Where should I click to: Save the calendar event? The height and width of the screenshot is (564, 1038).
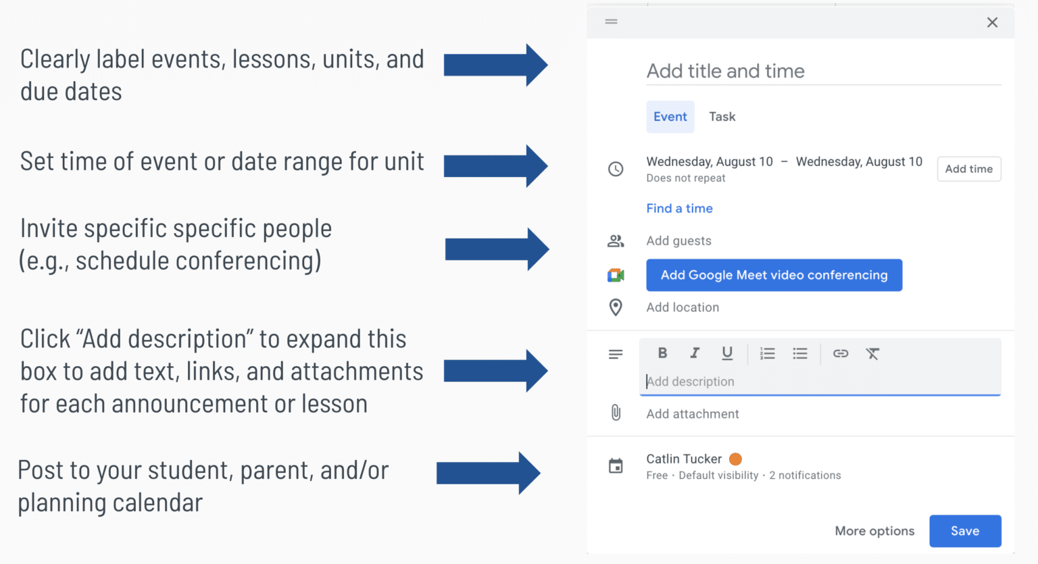click(964, 531)
